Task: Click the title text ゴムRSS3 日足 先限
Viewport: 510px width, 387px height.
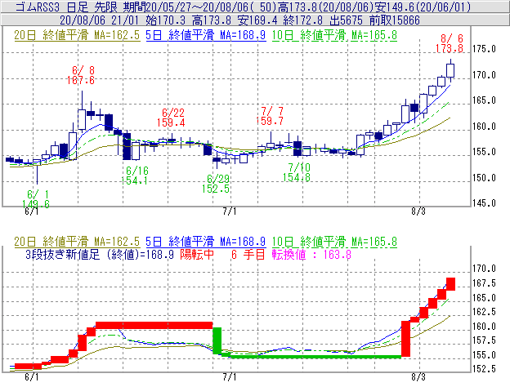Action: pos(68,7)
